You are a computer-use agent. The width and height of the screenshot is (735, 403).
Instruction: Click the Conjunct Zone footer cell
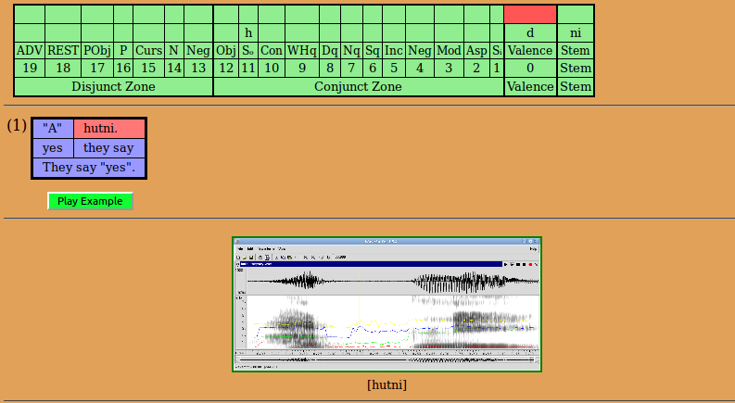point(358,86)
